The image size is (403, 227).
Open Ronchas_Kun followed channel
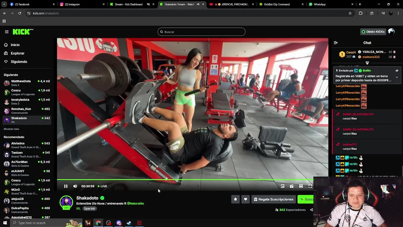(x=27, y=111)
